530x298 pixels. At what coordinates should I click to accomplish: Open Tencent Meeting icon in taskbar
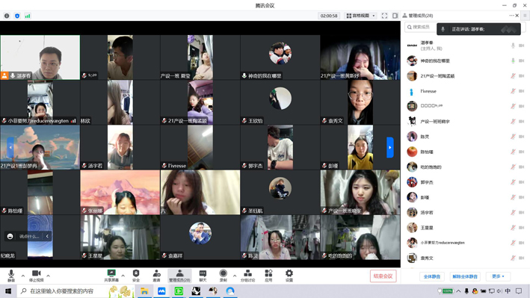tap(161, 291)
